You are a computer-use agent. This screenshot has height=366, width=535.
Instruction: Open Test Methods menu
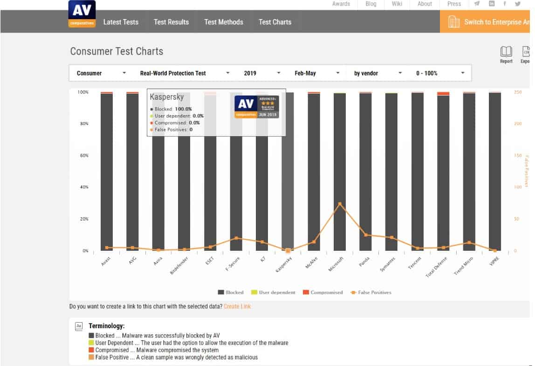[x=224, y=22]
